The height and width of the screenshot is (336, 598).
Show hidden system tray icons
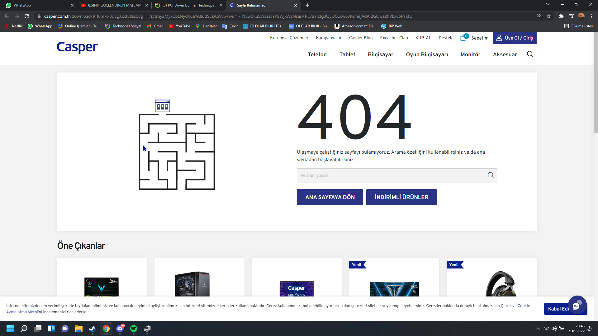click(x=538, y=329)
